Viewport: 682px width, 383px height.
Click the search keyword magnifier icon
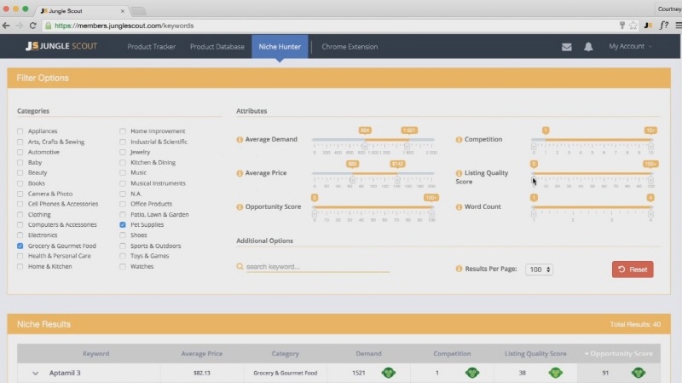[240, 266]
